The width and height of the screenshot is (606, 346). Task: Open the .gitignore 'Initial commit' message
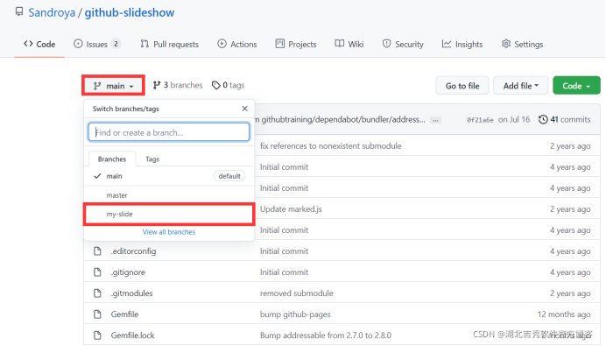284,272
